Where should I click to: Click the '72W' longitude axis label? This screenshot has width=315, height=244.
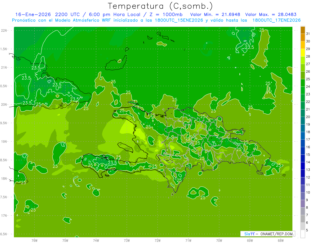click(x=158, y=241)
